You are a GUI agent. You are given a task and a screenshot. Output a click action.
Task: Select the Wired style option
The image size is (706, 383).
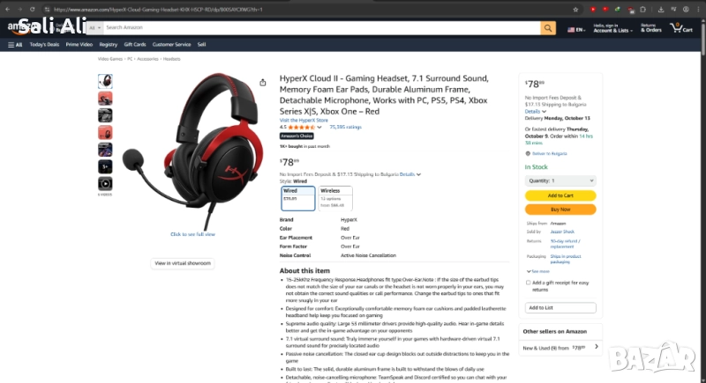(298, 198)
